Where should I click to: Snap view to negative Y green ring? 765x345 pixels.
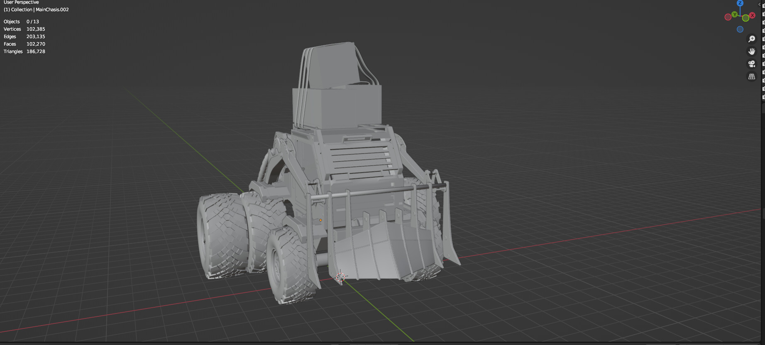pos(745,18)
